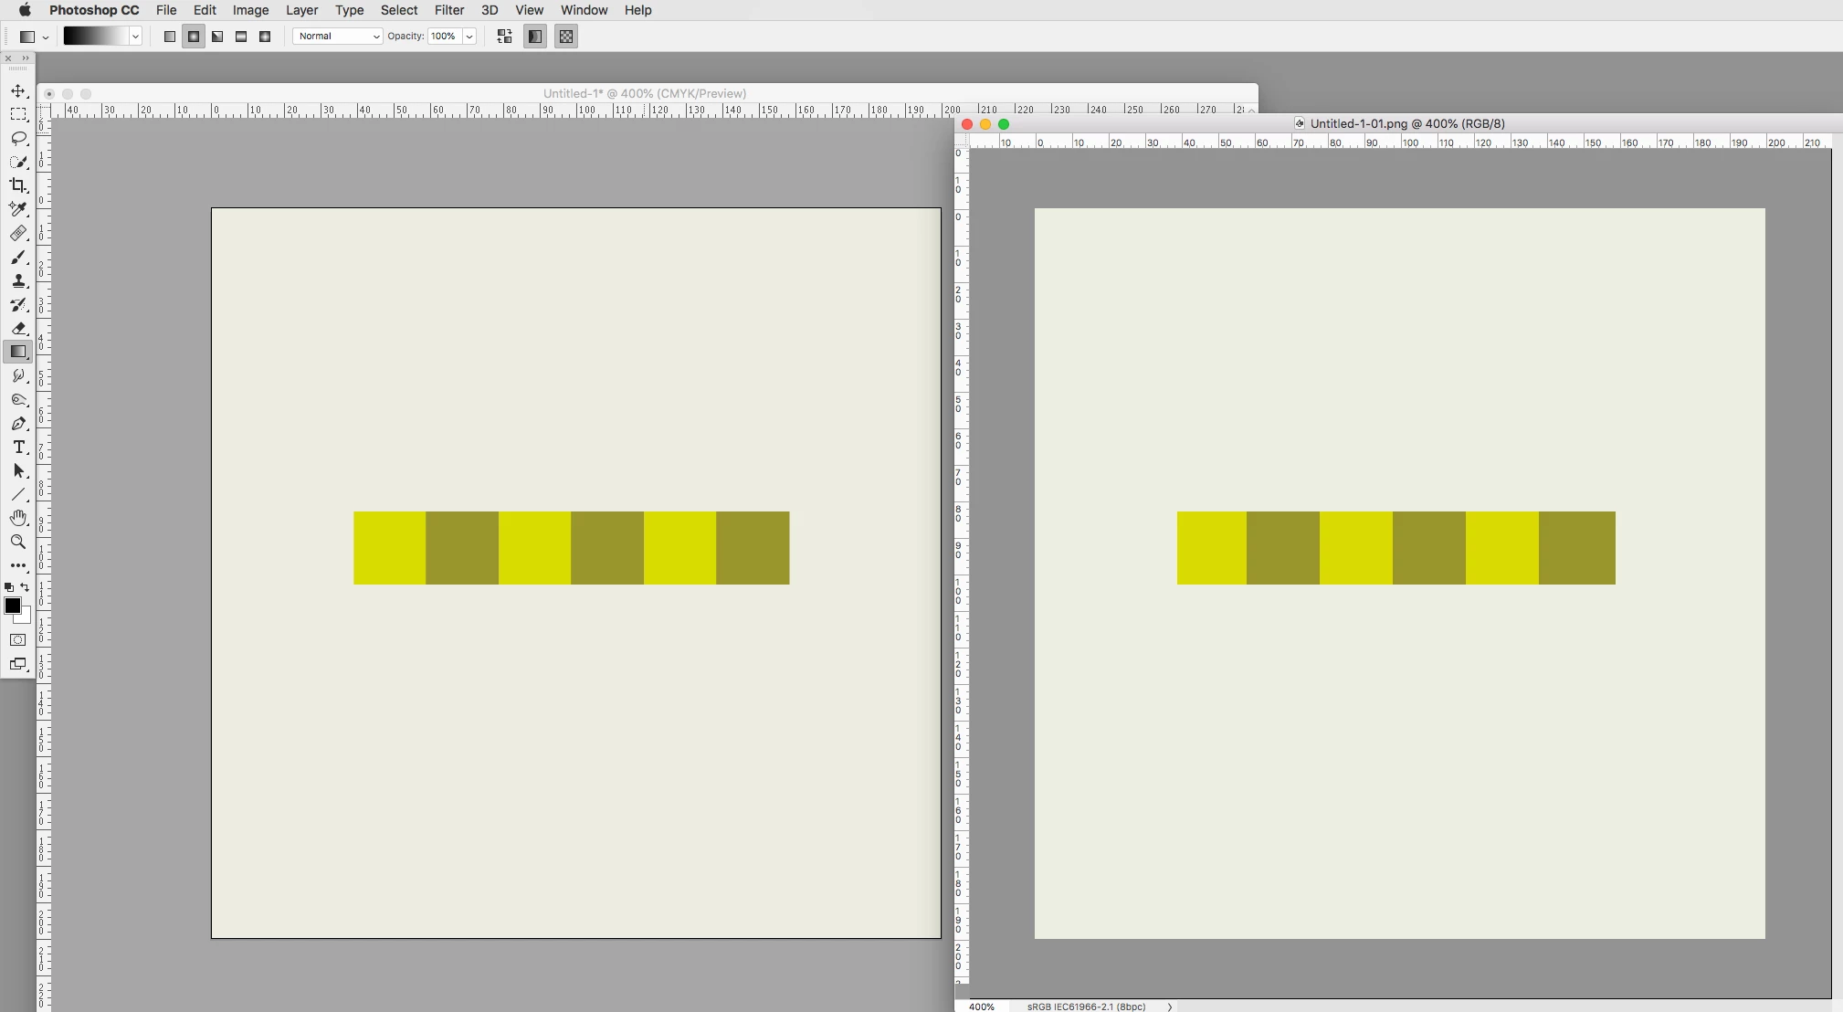Choose the Linear Gradient style
This screenshot has width=1843, height=1012.
click(x=170, y=37)
